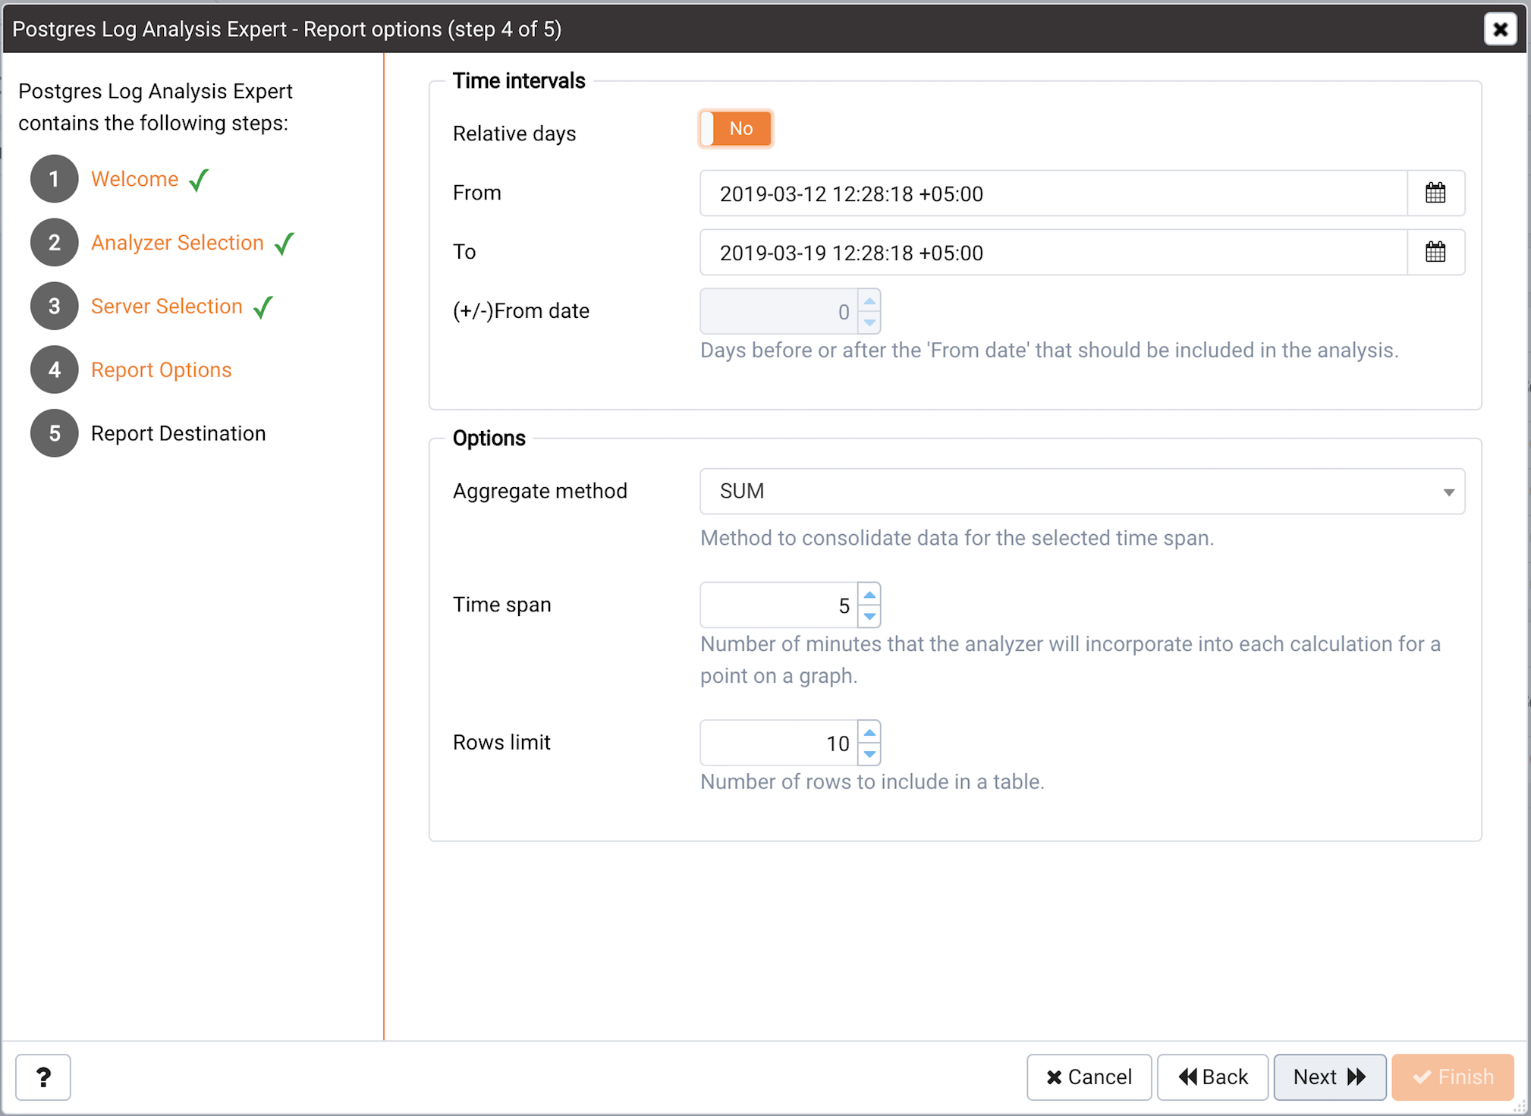Click the (+/-)From date number field

click(779, 312)
